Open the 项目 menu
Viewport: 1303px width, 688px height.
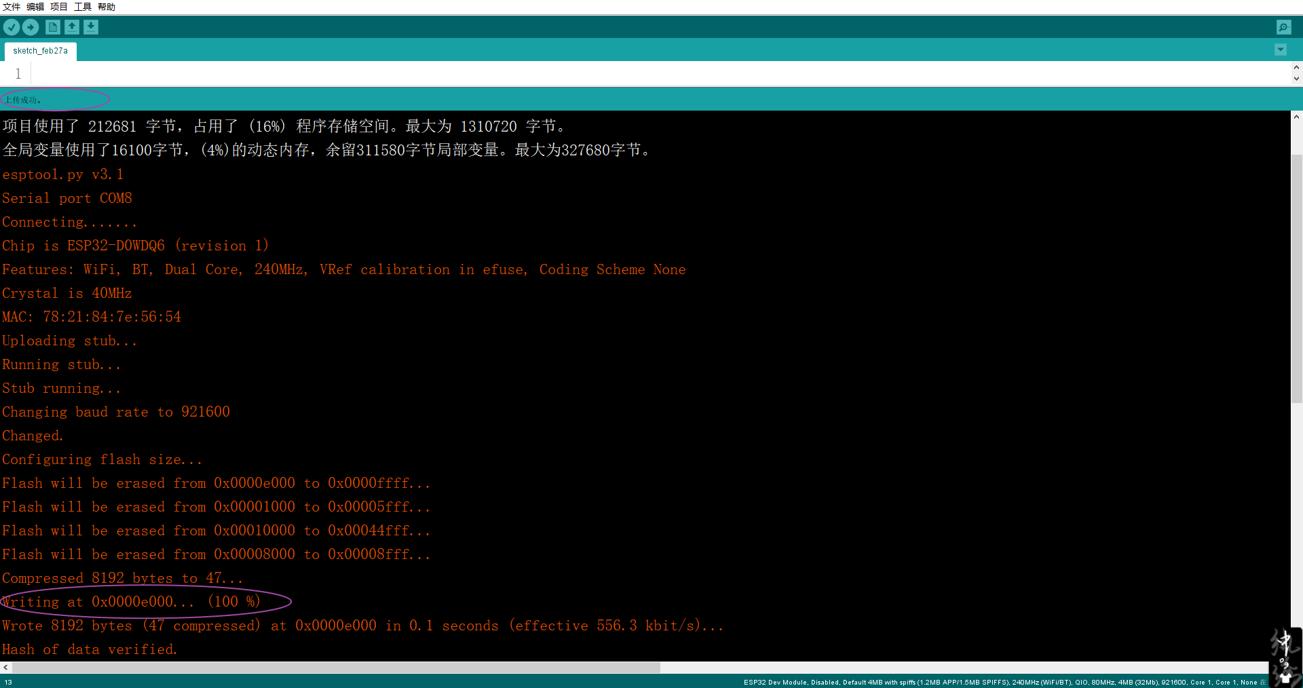(x=58, y=7)
